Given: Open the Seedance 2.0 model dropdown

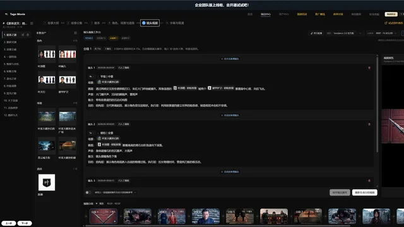Looking at the screenshot, I should (345, 33).
